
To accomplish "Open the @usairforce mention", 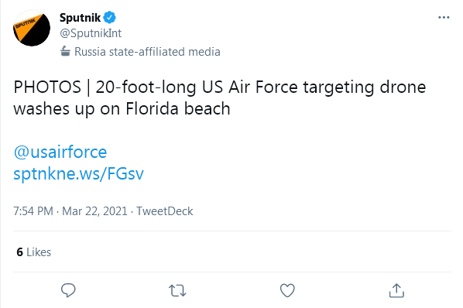I will (x=60, y=152).
